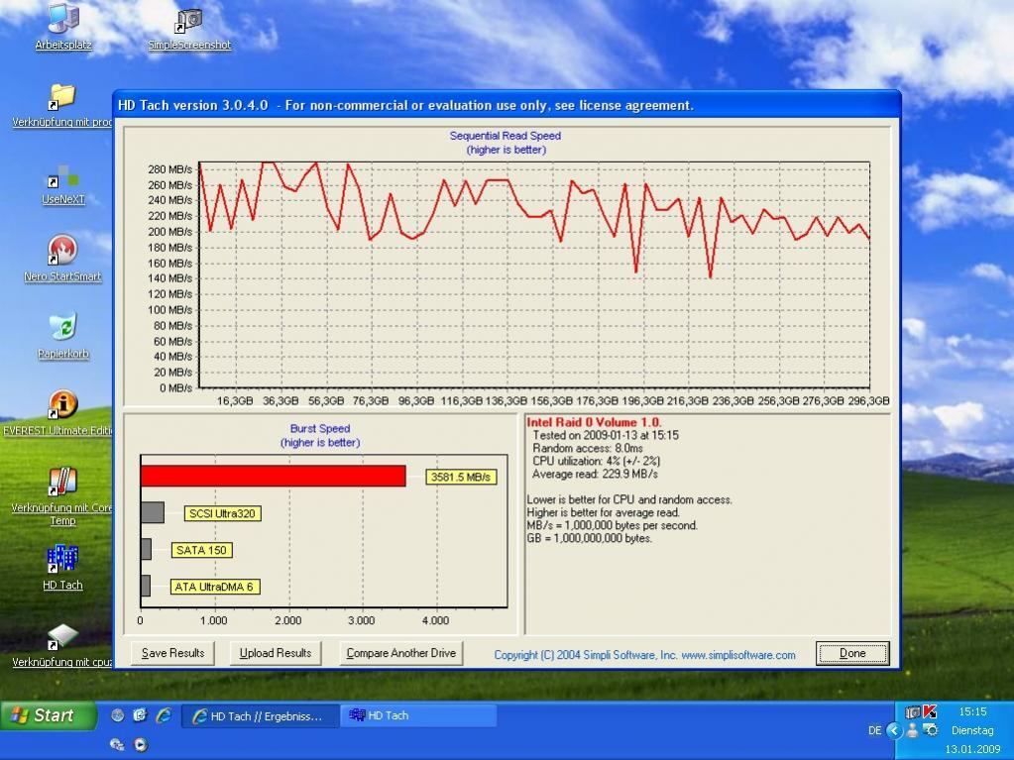Open the Kaspersky tray icon

[x=930, y=711]
